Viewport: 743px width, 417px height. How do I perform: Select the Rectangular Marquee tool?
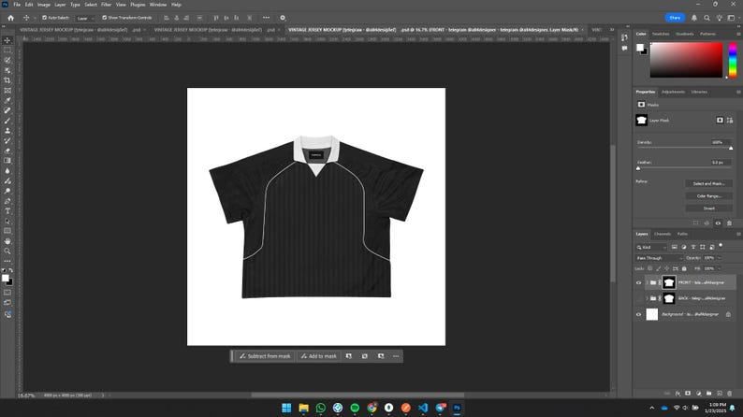click(7, 50)
